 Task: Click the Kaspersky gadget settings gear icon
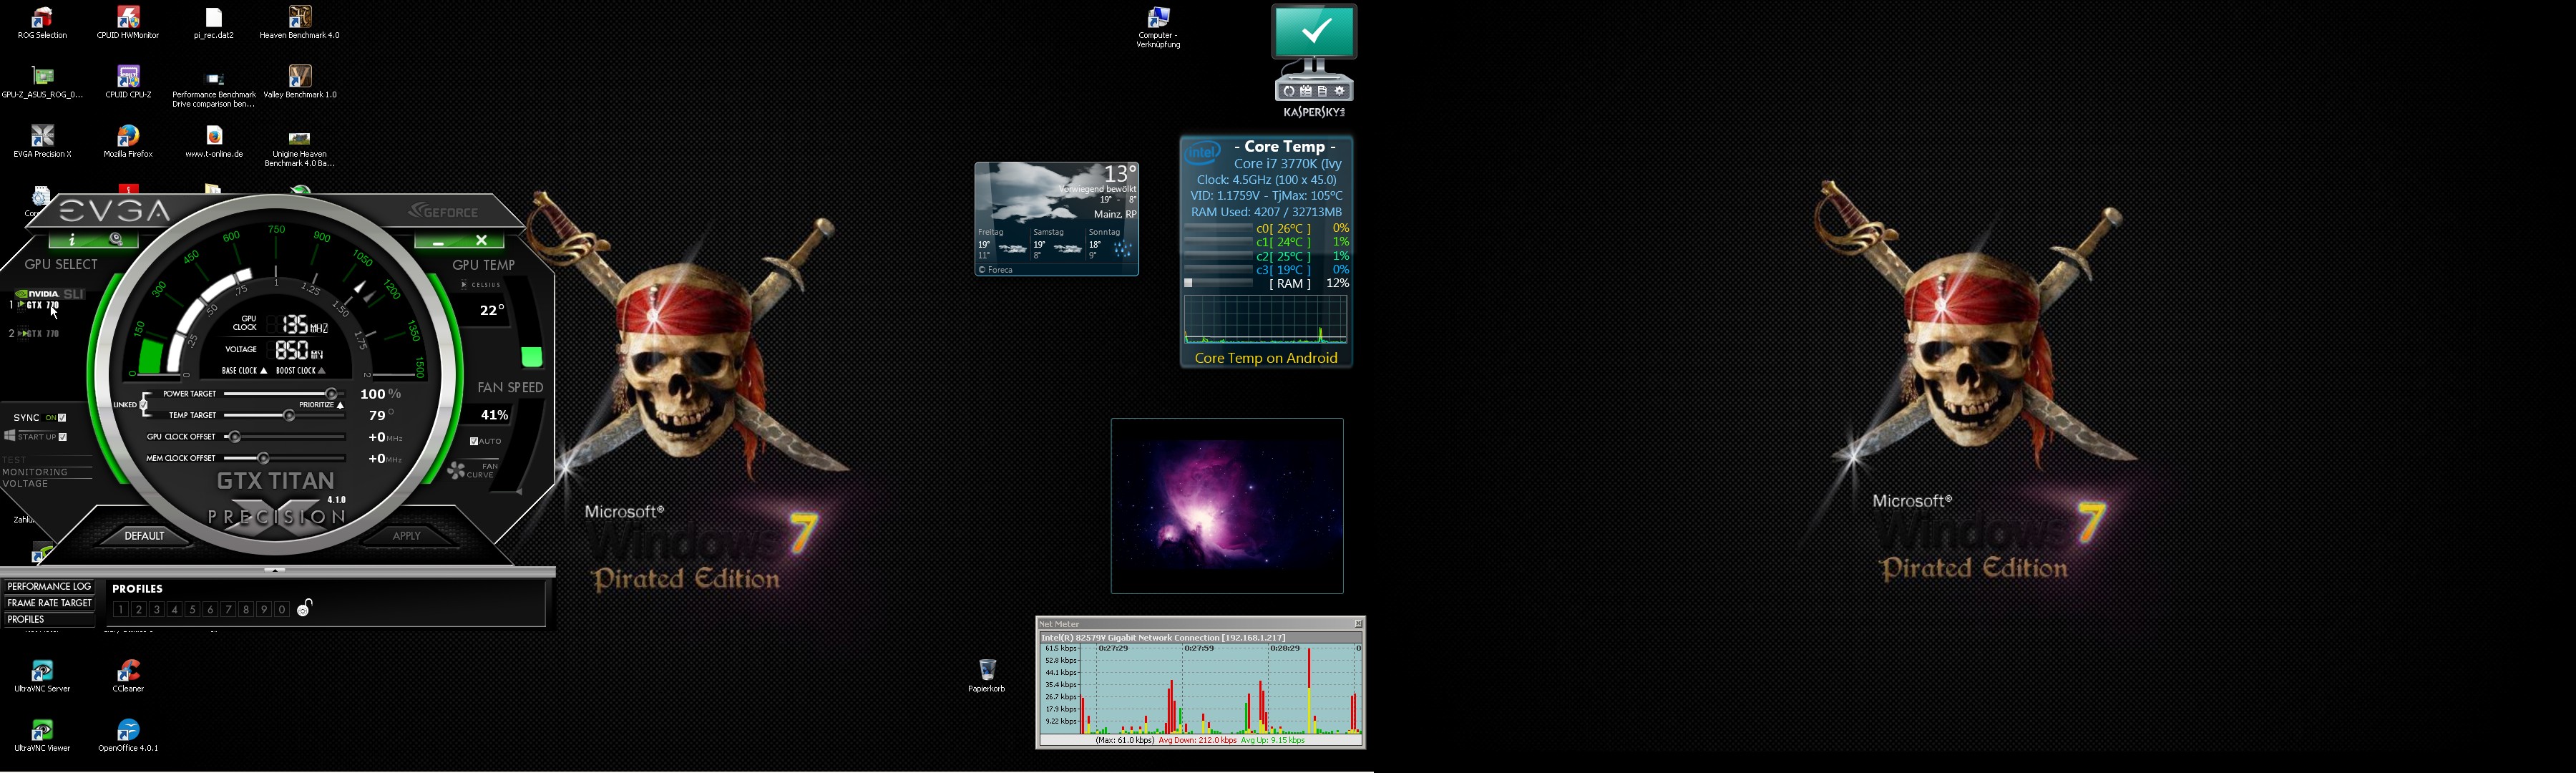(1340, 92)
